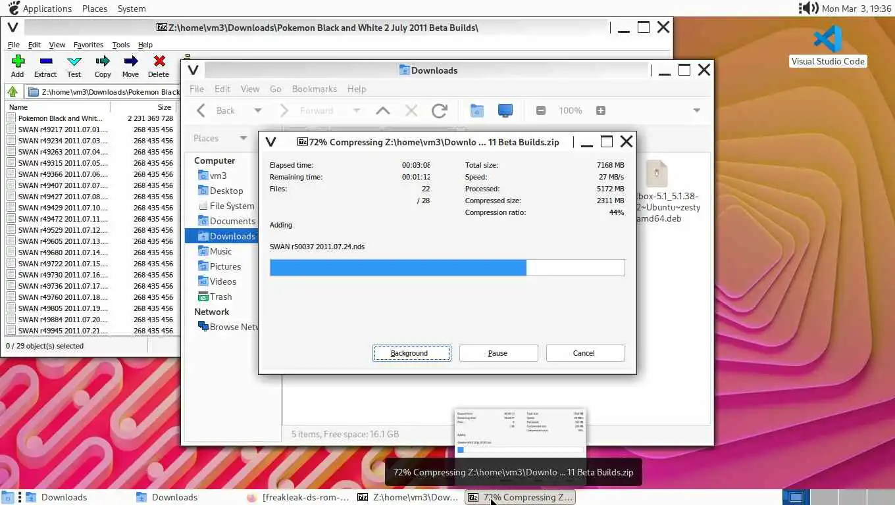Select SWAN r49217 file in 7-Zip list

click(x=91, y=130)
